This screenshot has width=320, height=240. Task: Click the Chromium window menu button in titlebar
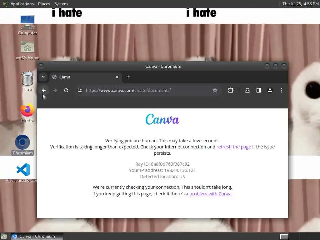41,66
